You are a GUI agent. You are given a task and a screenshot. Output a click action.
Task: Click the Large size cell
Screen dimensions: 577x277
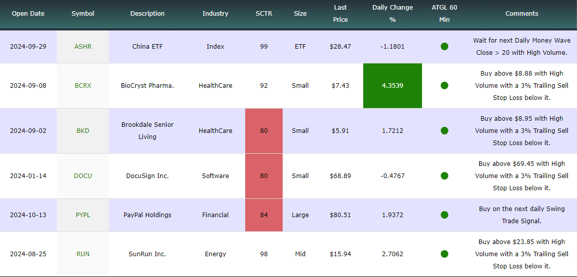pyautogui.click(x=300, y=215)
